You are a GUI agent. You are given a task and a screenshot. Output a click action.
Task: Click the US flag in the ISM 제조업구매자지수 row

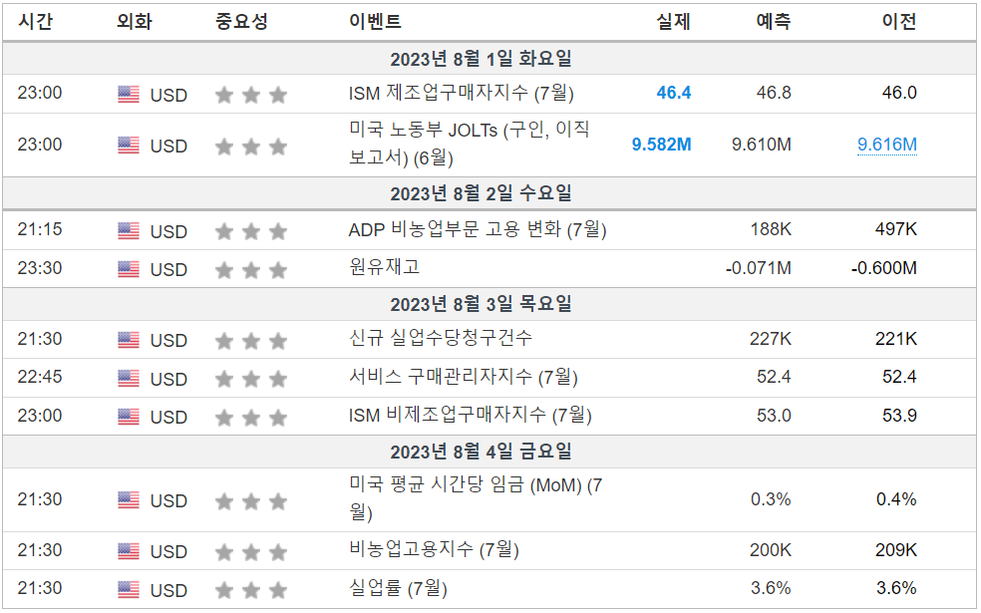129,95
